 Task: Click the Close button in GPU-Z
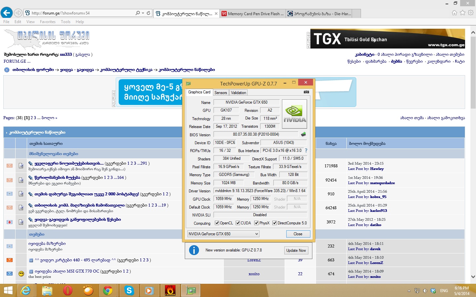click(298, 234)
